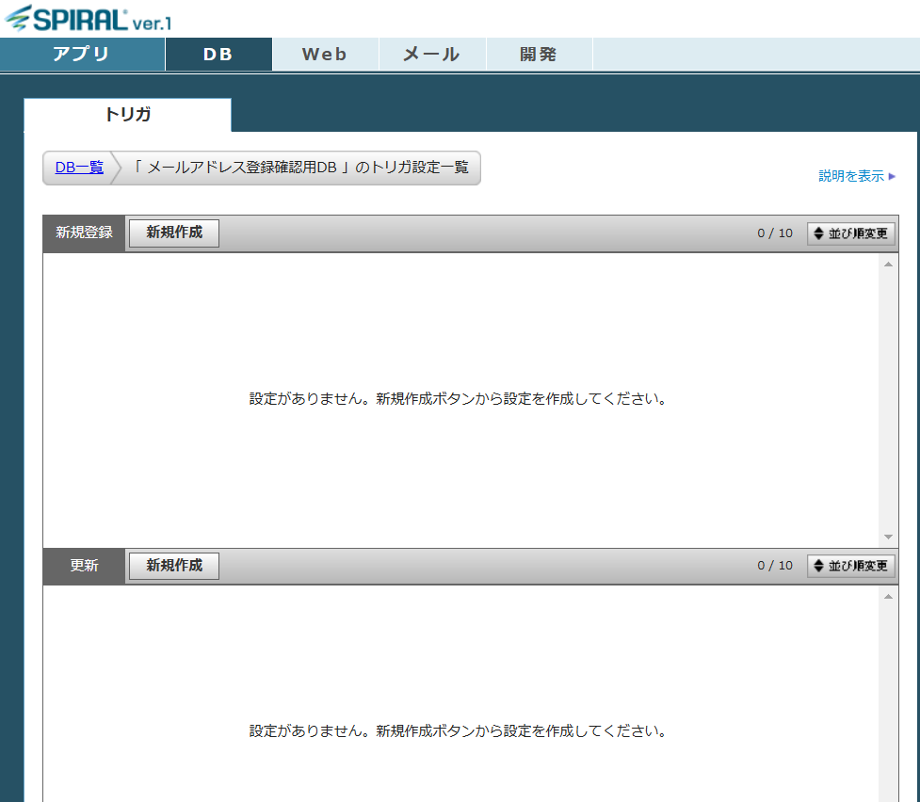Screen dimensions: 920x802
Task: Click scroll-up arrow in 新規登録 list
Action: pos(888,265)
